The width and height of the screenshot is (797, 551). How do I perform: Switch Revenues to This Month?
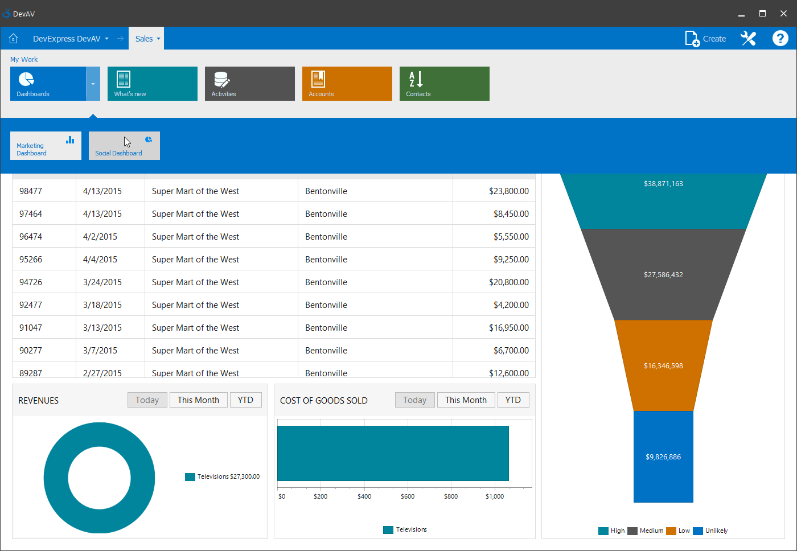point(198,400)
